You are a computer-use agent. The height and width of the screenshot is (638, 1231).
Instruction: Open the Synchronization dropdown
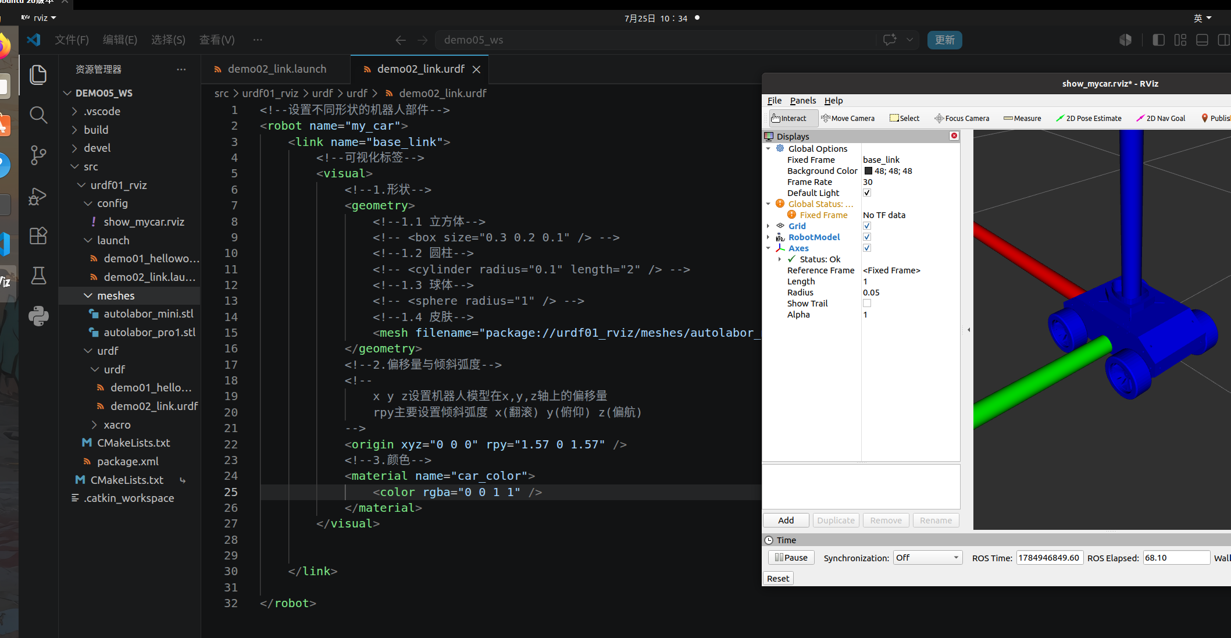[x=927, y=558]
